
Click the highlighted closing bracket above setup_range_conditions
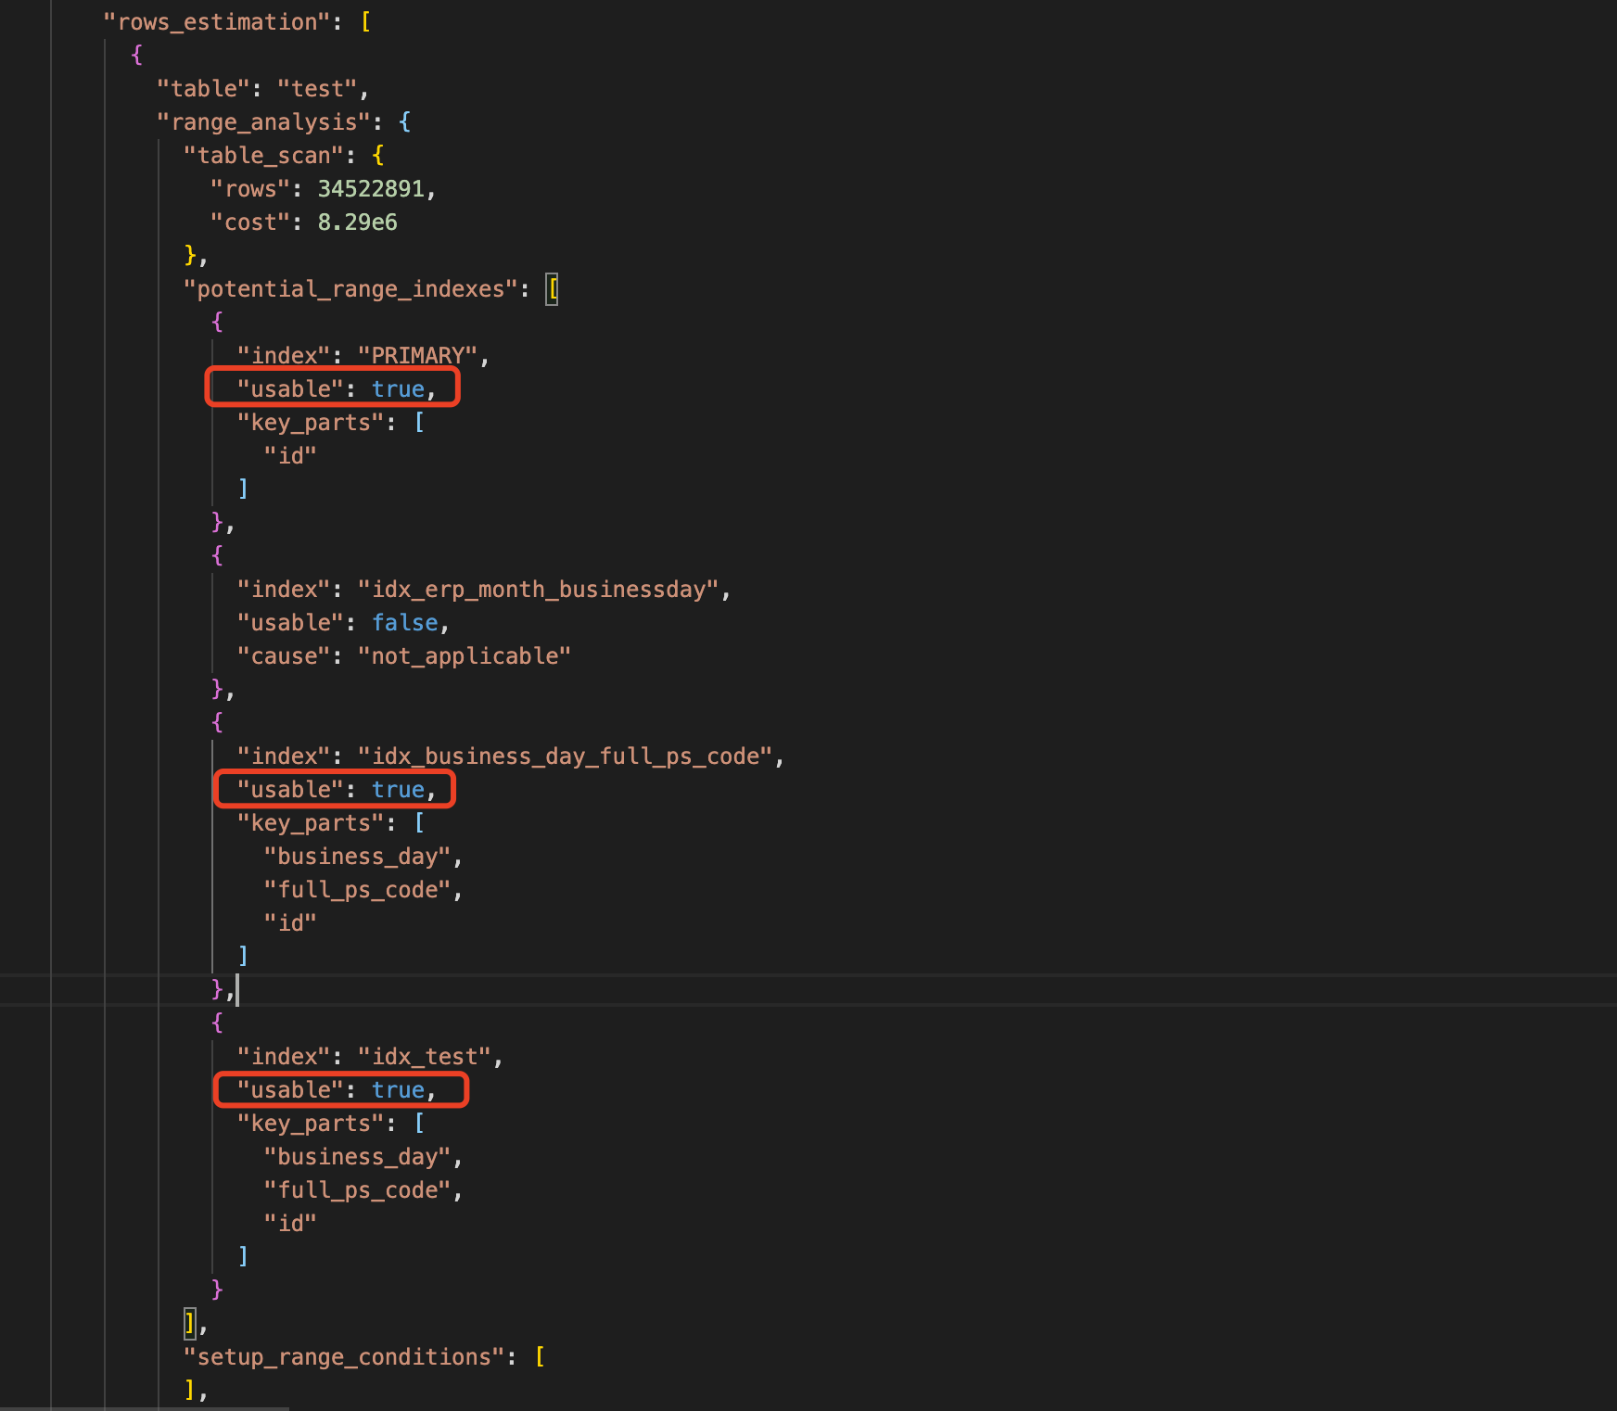coord(190,1323)
